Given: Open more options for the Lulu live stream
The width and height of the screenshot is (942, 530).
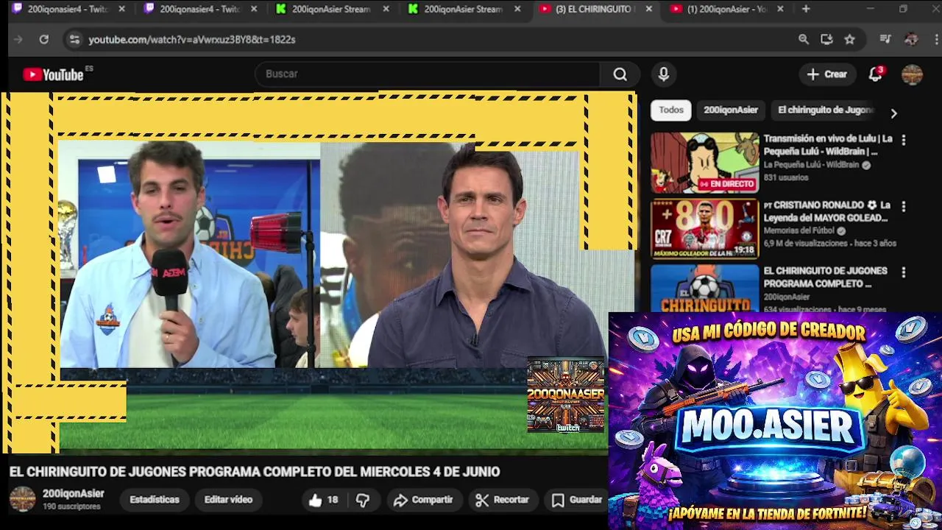Looking at the screenshot, I should click(904, 140).
